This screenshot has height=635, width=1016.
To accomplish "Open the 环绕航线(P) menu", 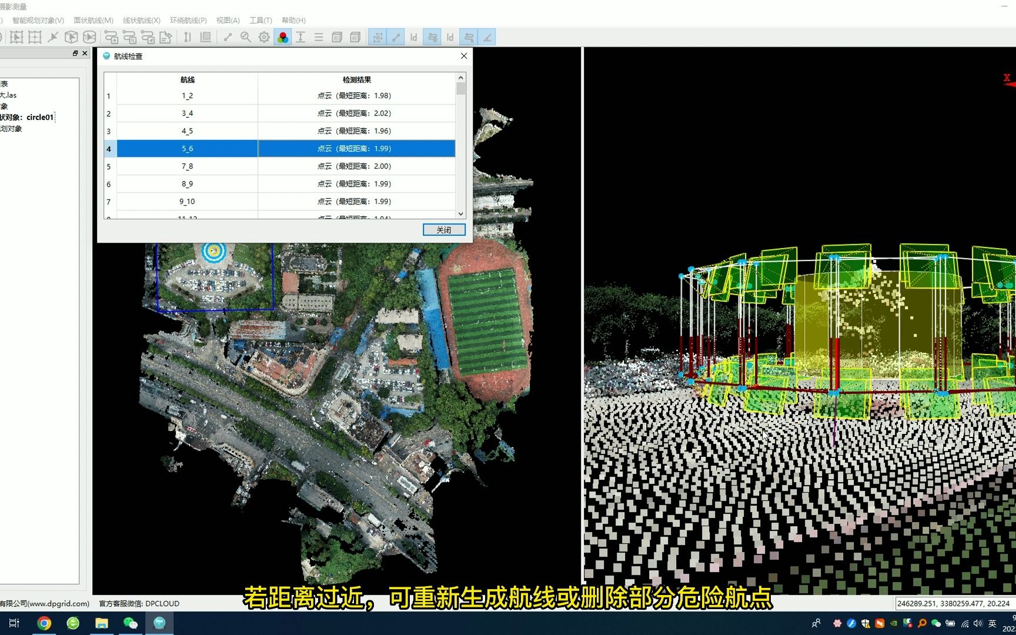I will click(x=188, y=20).
